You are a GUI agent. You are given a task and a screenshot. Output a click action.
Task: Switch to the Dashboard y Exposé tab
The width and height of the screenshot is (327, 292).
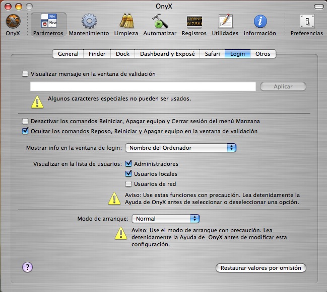point(167,54)
